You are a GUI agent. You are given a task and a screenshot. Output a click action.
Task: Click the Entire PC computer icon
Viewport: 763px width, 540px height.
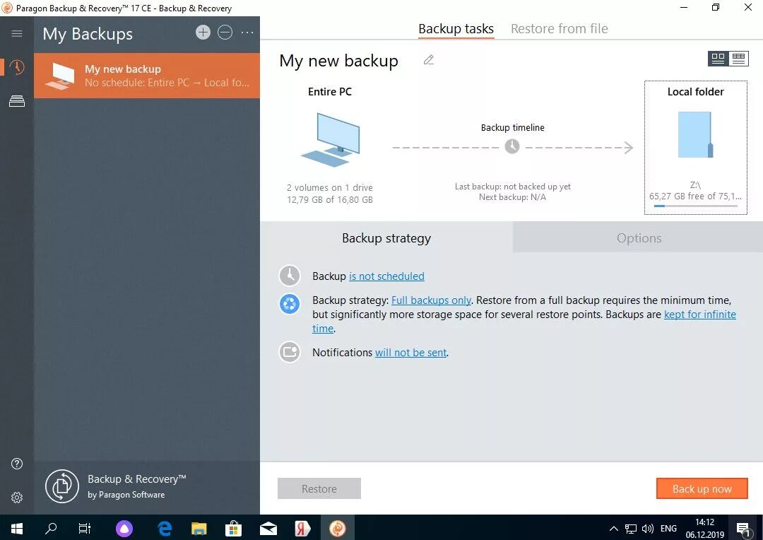click(331, 139)
